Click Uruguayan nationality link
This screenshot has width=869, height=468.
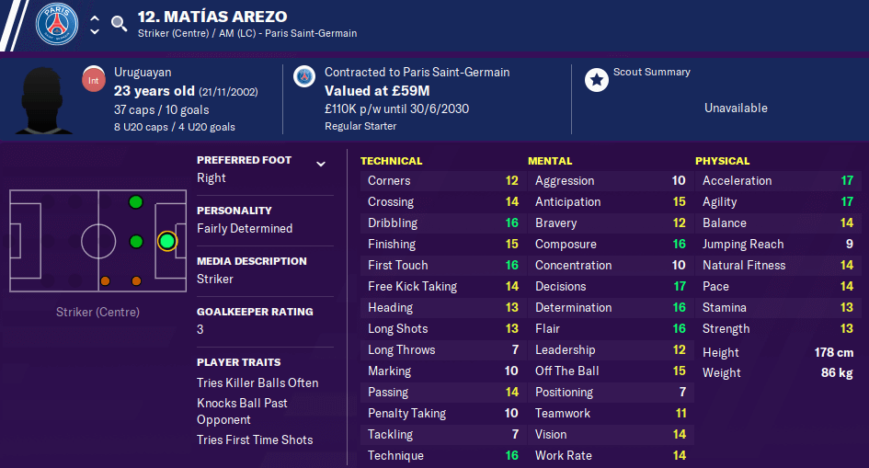[x=143, y=72]
